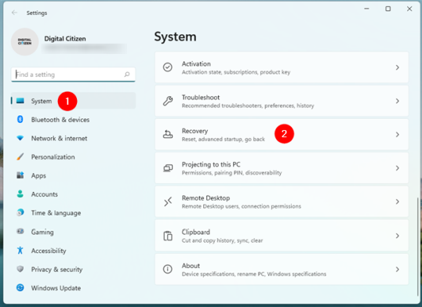The width and height of the screenshot is (422, 307).
Task: Minimize the Settings window
Action: [366, 9]
